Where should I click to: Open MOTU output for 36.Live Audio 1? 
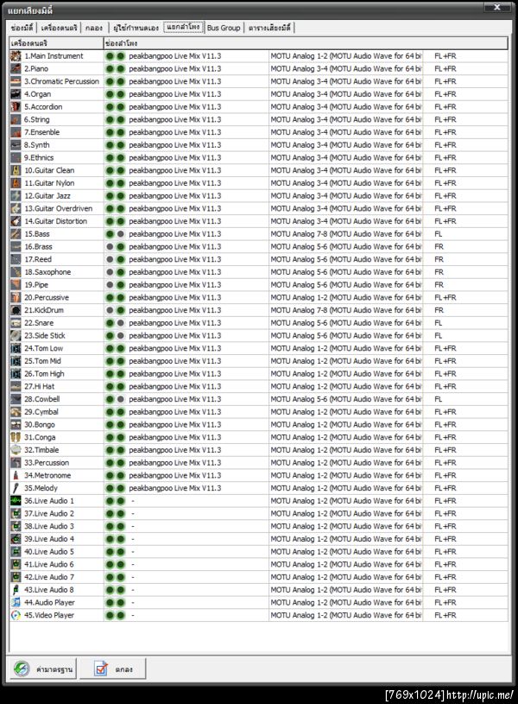[345, 501]
